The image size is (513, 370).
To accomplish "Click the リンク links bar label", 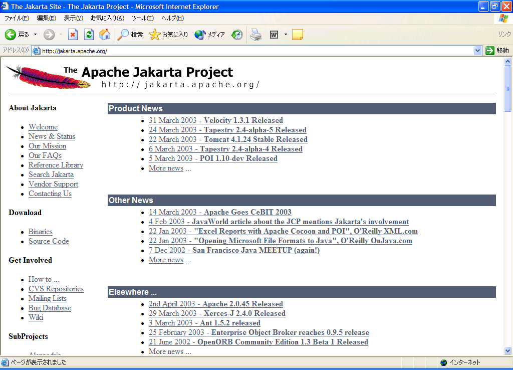I will tap(504, 34).
